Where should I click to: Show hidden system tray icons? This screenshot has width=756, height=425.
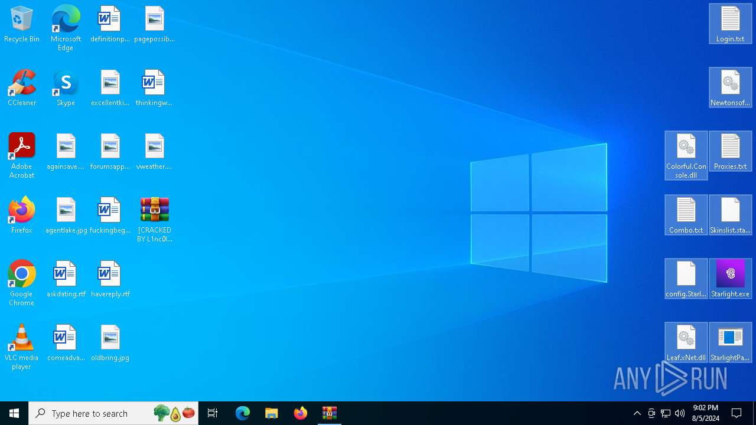[637, 413]
